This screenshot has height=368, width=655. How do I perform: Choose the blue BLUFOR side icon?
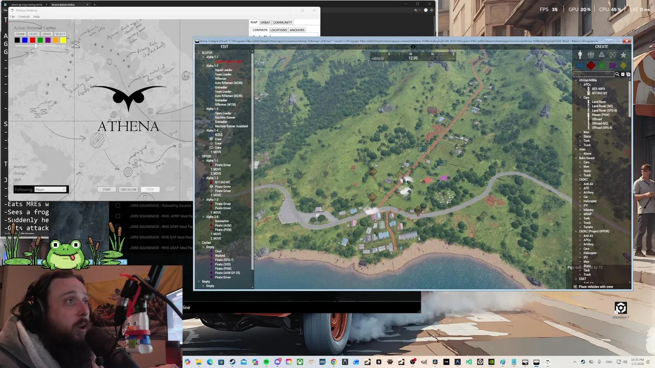click(x=580, y=65)
